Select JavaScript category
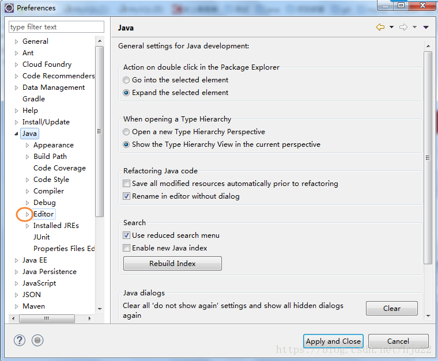 pos(39,283)
